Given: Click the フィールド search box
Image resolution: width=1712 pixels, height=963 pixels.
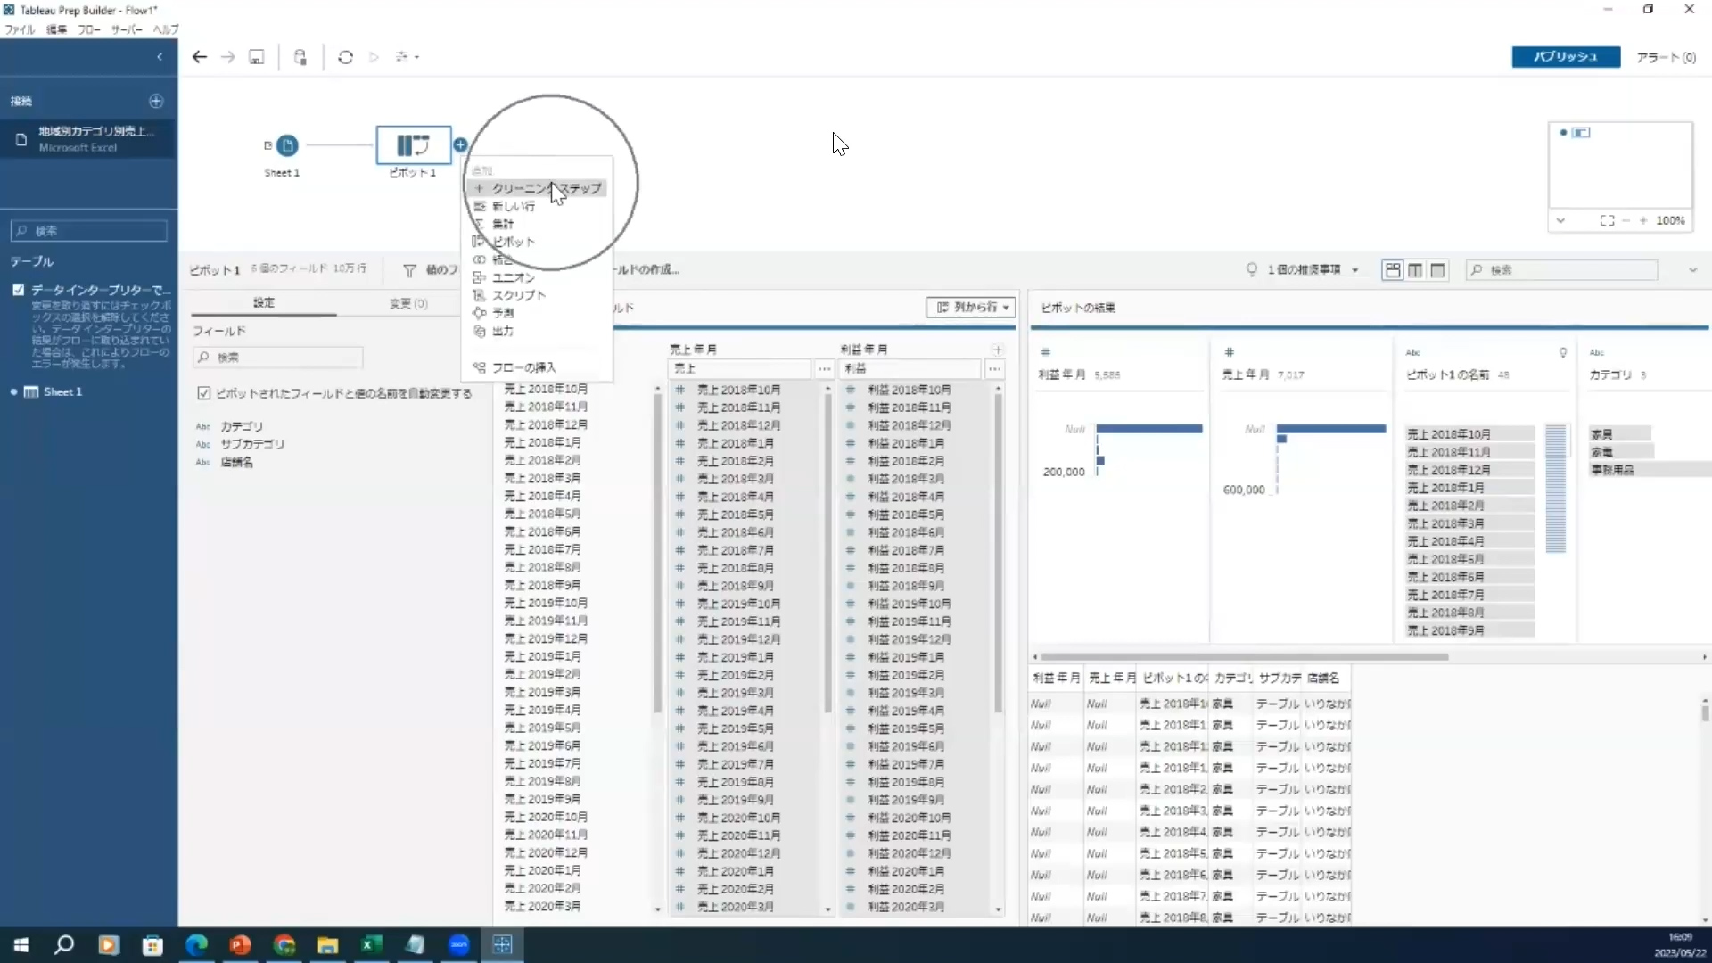Looking at the screenshot, I should [x=278, y=358].
